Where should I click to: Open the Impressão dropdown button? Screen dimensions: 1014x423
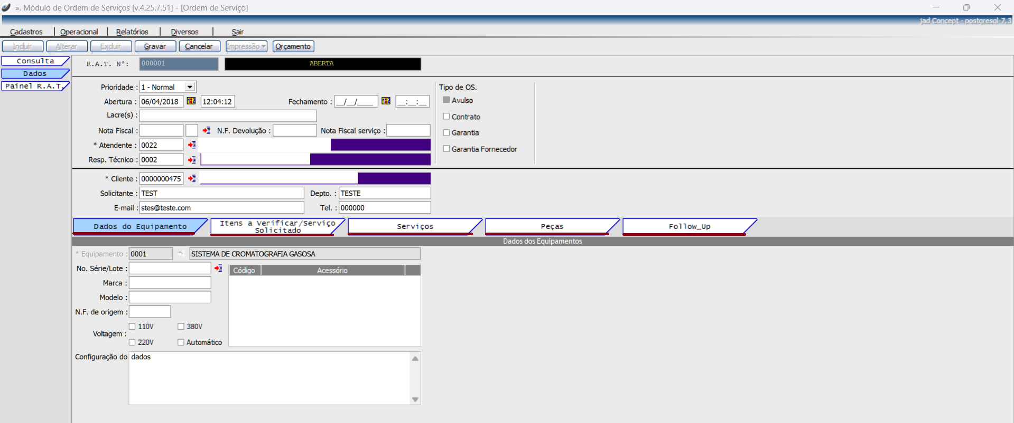246,46
